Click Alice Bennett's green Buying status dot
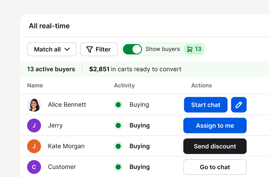This screenshot has width=269, height=177. click(x=118, y=105)
